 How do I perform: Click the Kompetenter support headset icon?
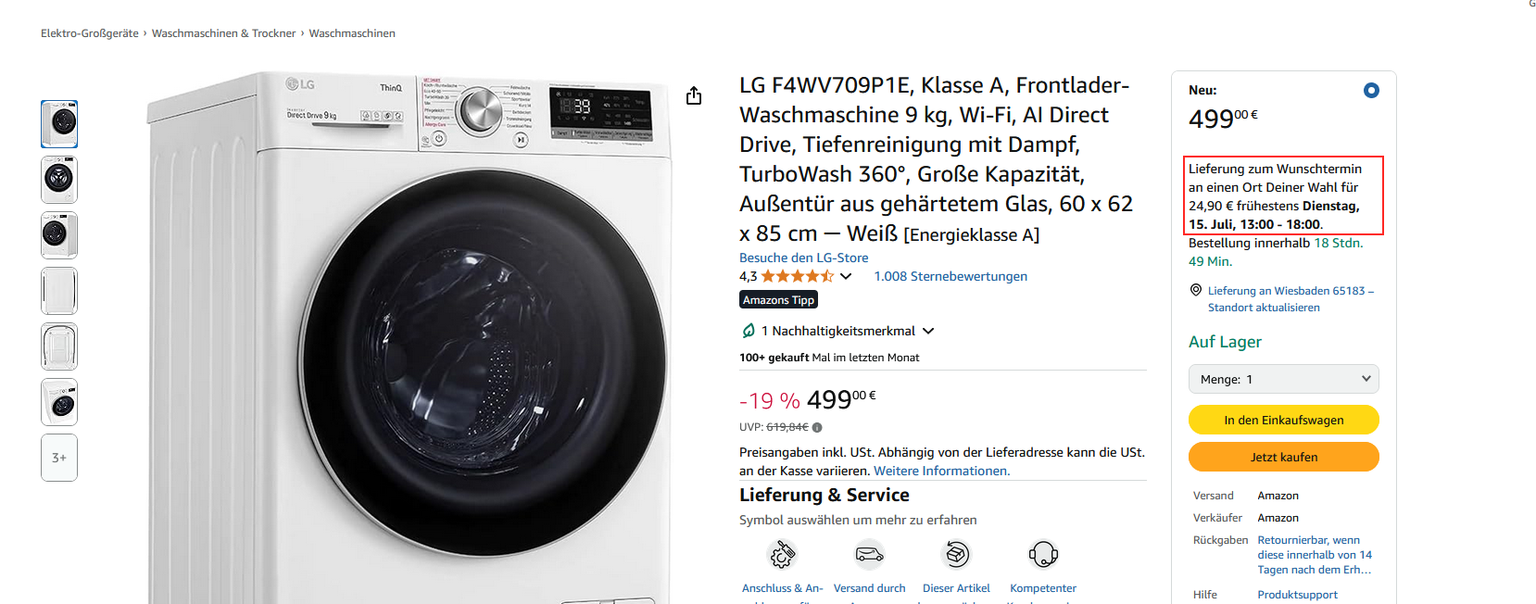tap(1043, 554)
